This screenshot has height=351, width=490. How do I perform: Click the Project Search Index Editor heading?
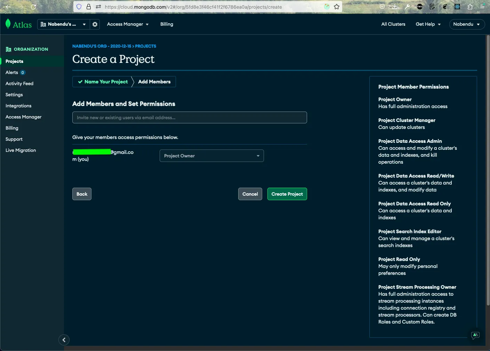coord(410,231)
